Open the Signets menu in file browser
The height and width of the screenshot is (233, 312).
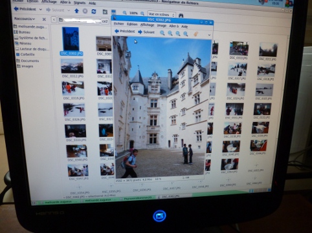(80, 3)
